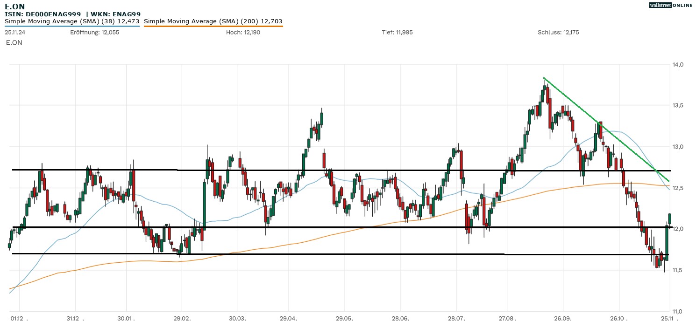The height and width of the screenshot is (321, 696).
Task: Click the orange line under the SMA 200 legend
Action: click(x=213, y=26)
